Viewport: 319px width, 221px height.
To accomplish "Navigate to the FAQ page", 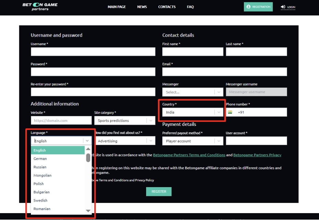I will [190, 7].
